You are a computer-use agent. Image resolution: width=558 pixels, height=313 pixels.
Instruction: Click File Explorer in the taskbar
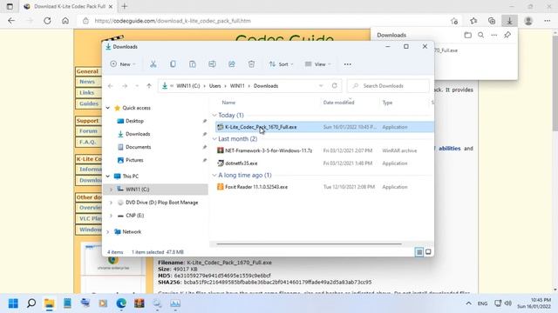click(49, 303)
